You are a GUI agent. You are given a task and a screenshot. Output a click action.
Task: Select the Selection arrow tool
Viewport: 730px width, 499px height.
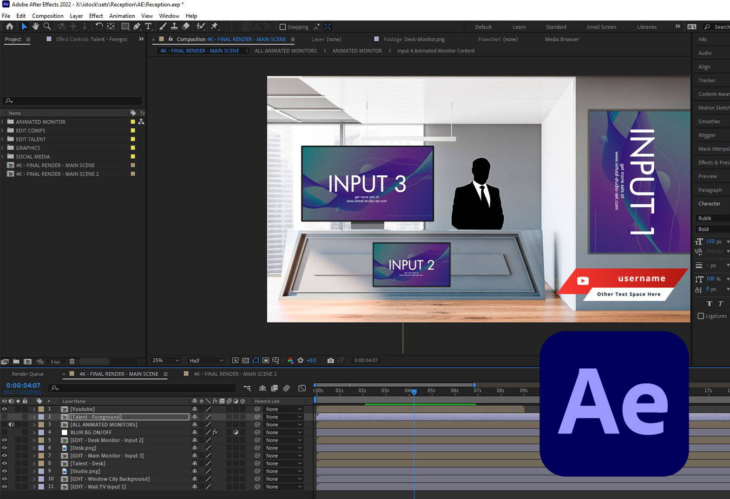(x=24, y=26)
